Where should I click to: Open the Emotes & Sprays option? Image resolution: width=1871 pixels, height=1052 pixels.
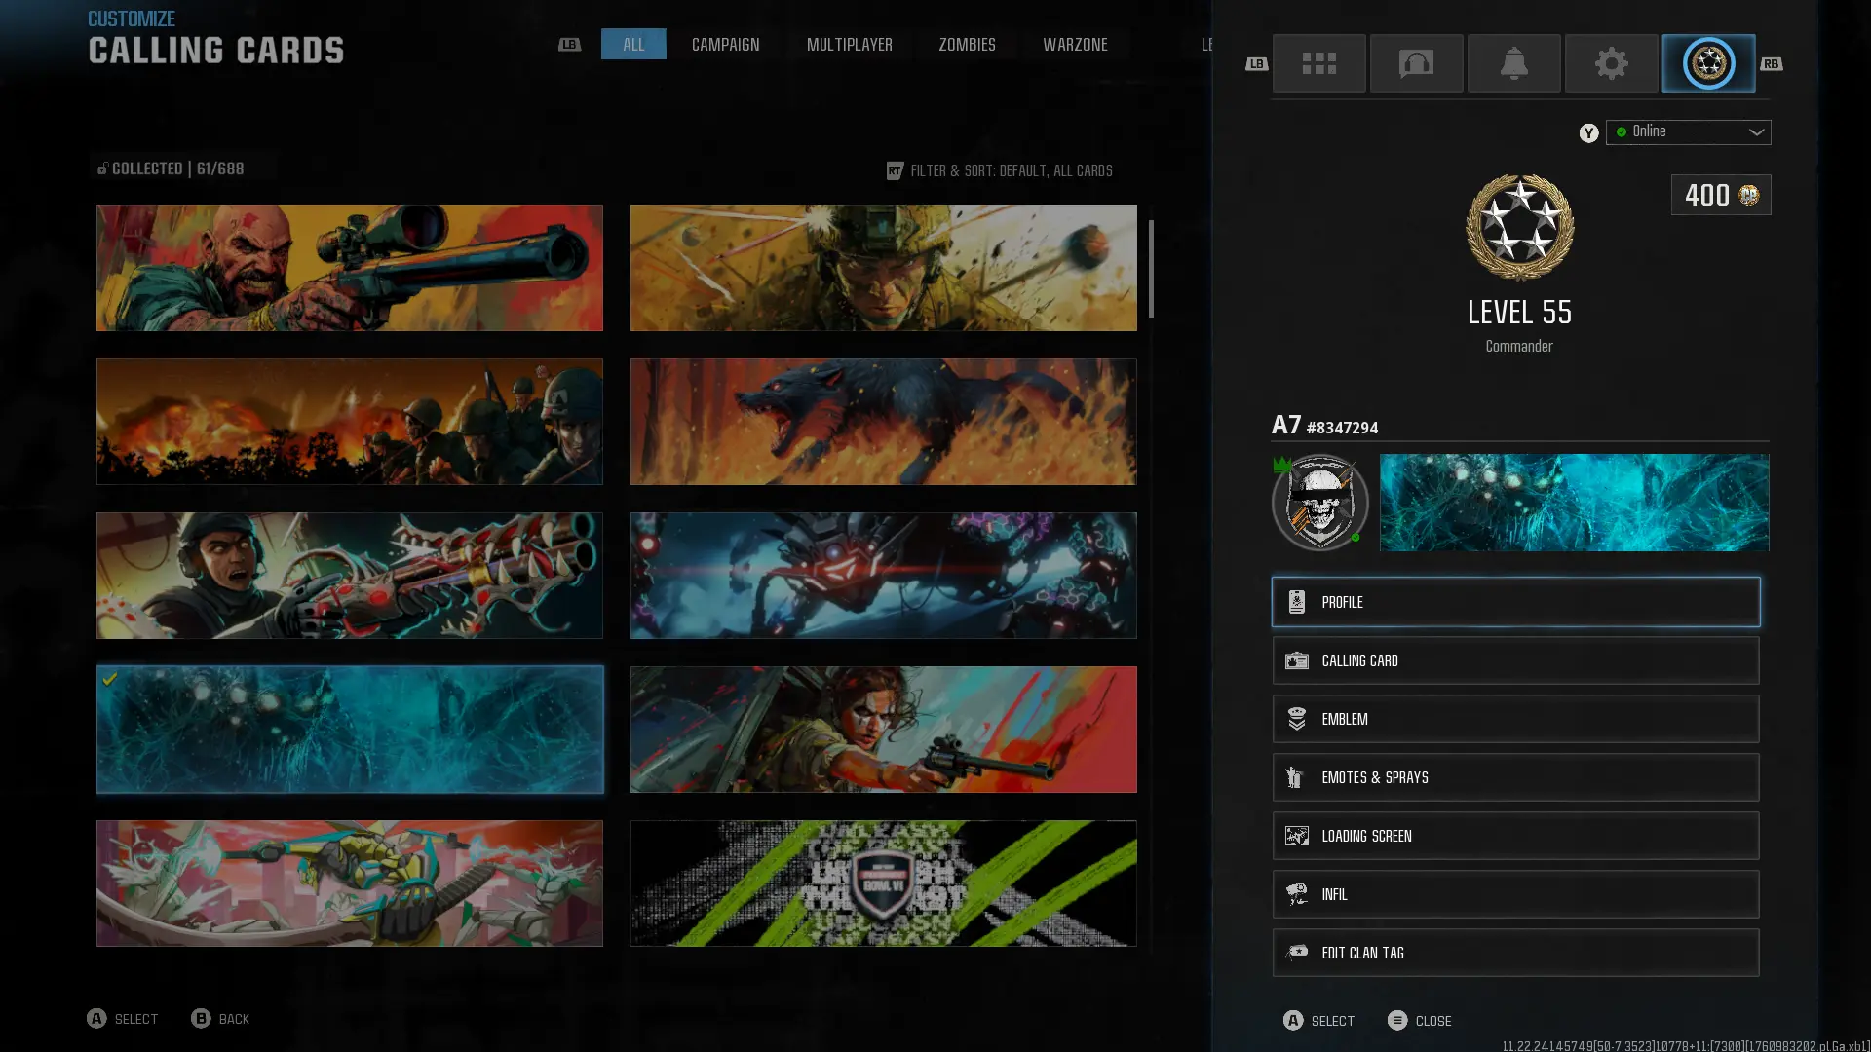pos(1515,777)
